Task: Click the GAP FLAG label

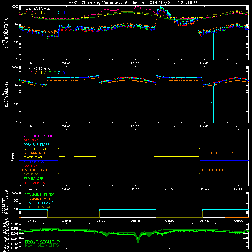Action: coord(31,140)
